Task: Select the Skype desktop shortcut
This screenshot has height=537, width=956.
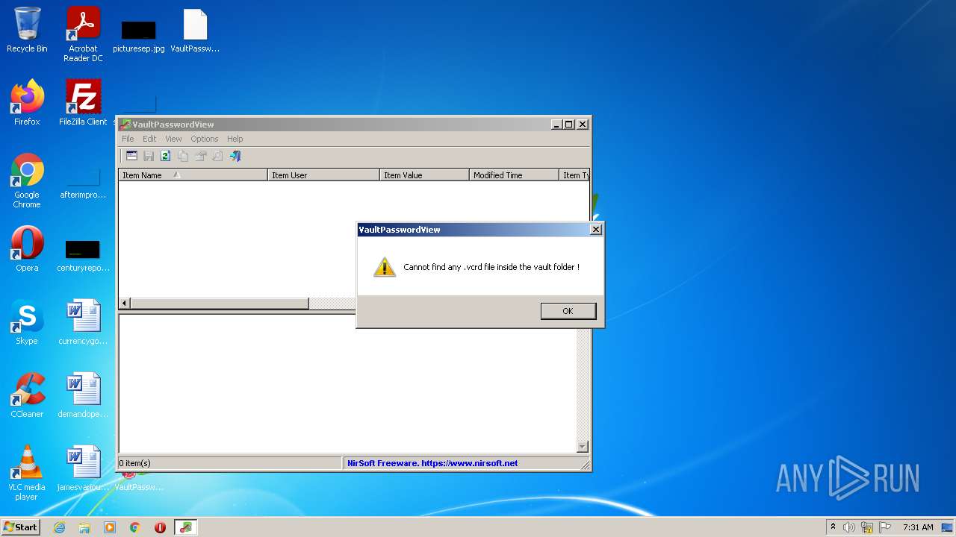Action: (27, 322)
